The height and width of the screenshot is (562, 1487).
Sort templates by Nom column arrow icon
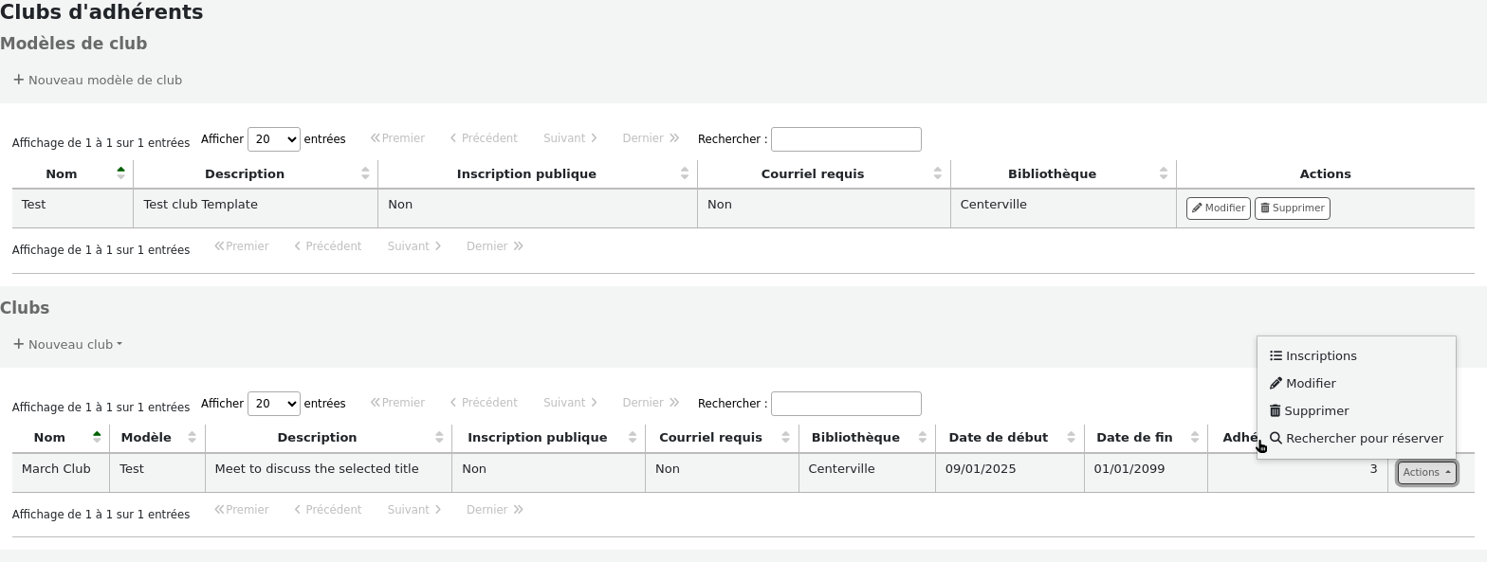click(120, 173)
